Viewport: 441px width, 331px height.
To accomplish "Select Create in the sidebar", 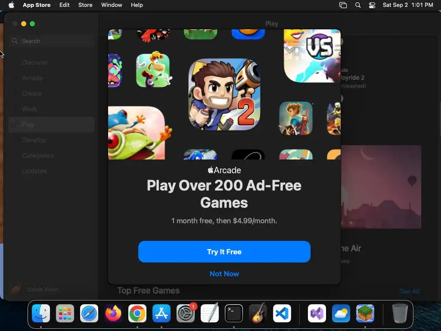I will 52,94.
